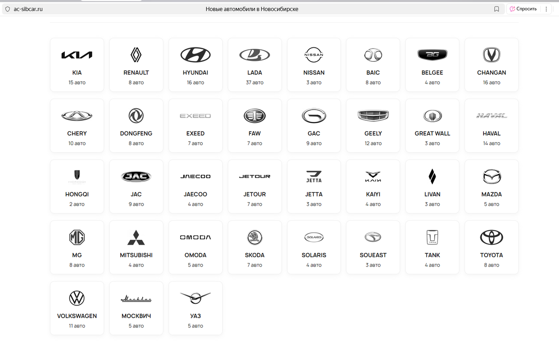Click the Skoda logo
The image size is (559, 341).
(255, 237)
